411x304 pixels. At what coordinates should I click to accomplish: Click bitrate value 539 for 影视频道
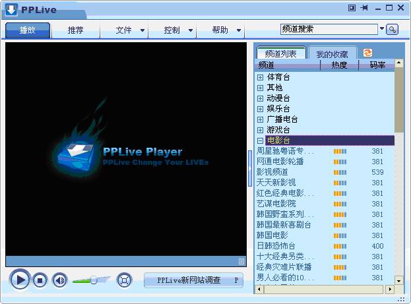pyautogui.click(x=377, y=172)
